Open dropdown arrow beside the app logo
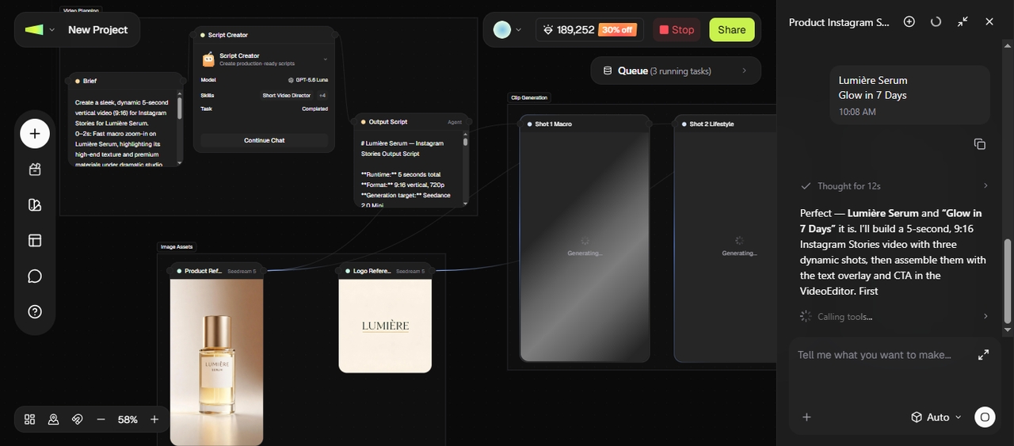The width and height of the screenshot is (1014, 446). click(x=52, y=30)
